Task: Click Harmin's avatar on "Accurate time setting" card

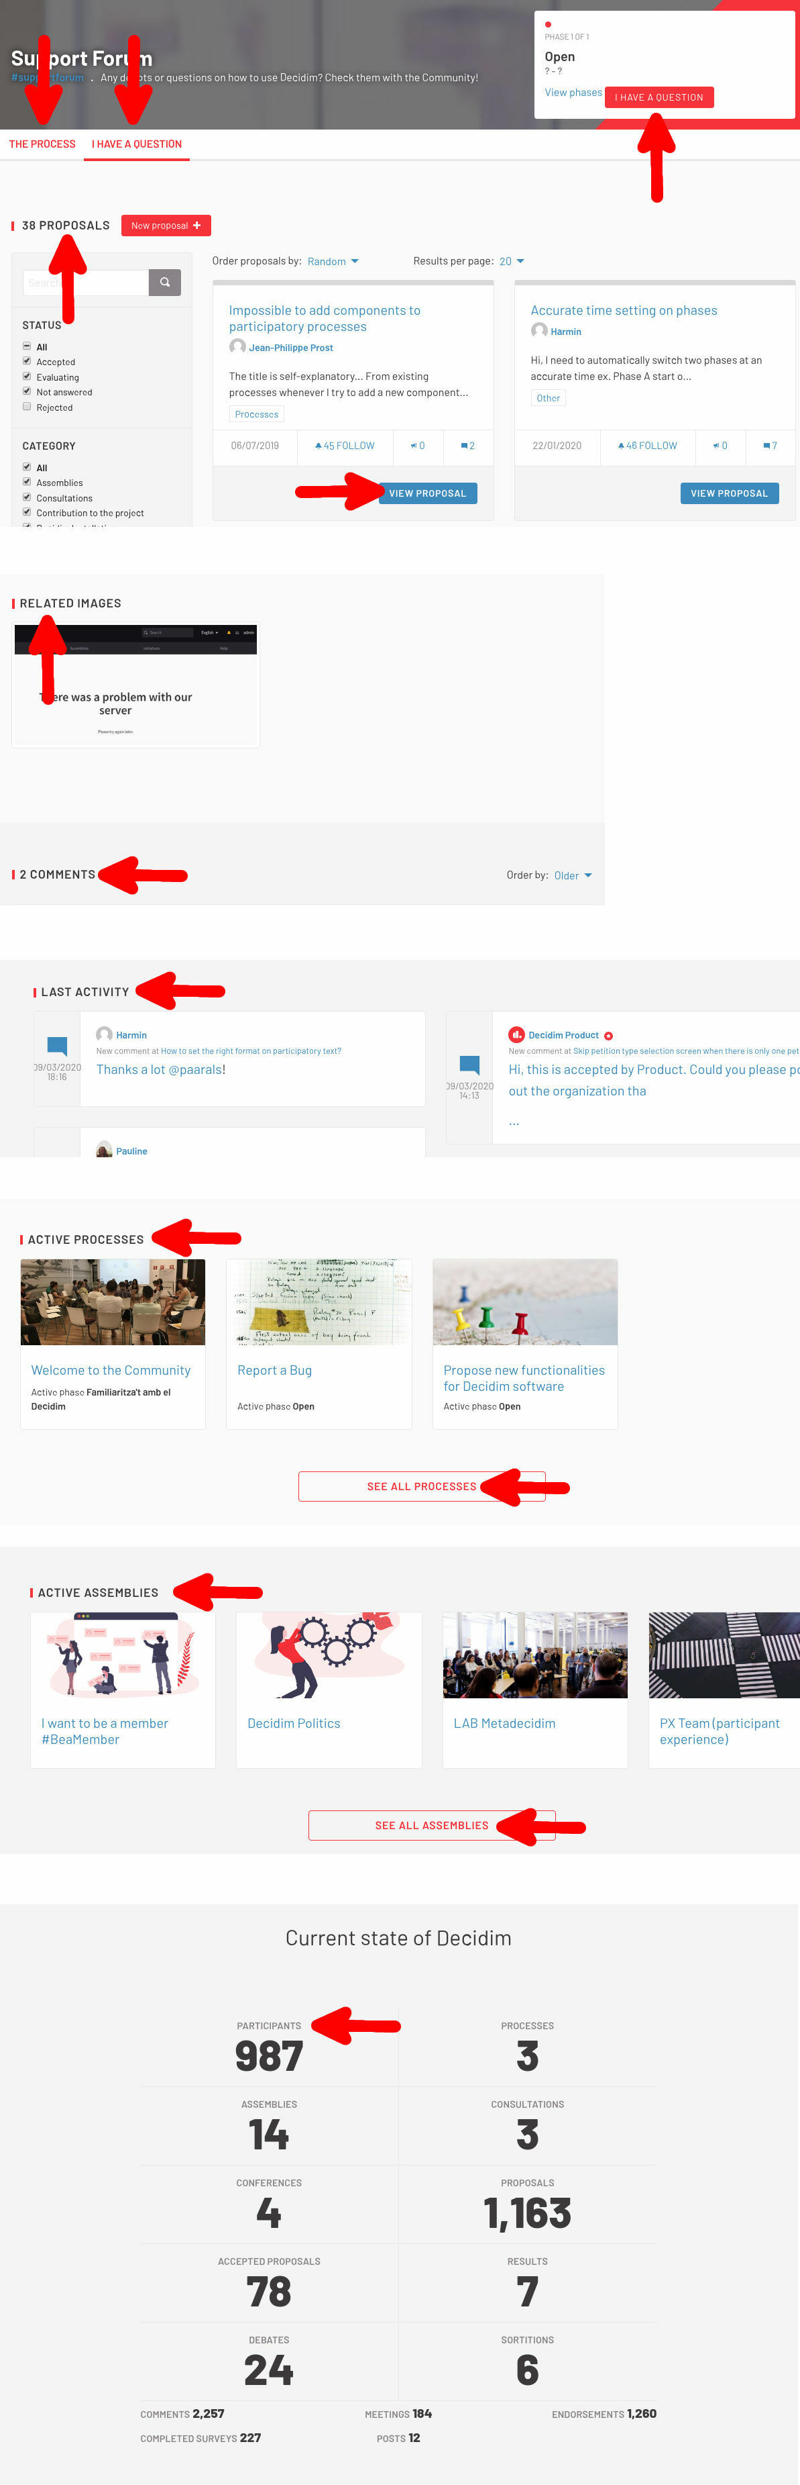Action: coord(538,331)
